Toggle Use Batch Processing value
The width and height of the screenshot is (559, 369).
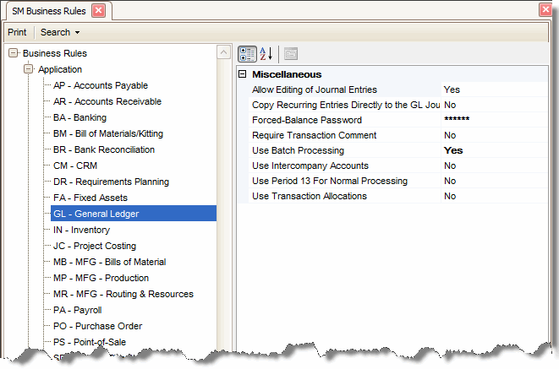(x=453, y=150)
